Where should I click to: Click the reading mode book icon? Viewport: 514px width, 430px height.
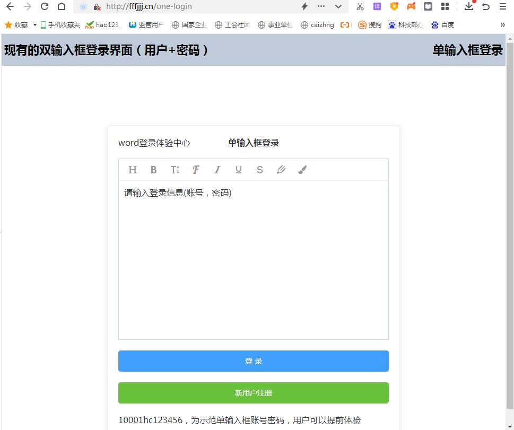point(428,6)
